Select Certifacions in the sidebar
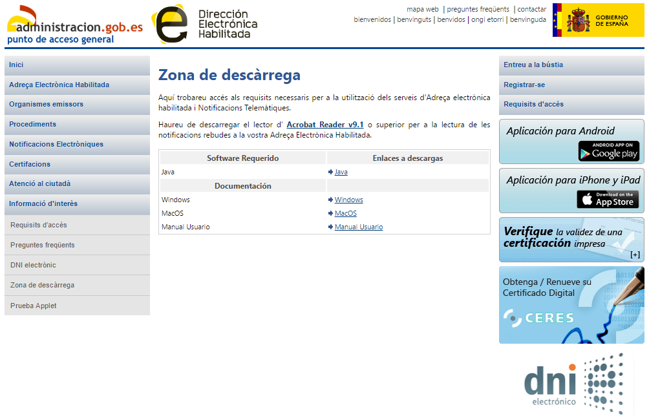 (x=77, y=164)
